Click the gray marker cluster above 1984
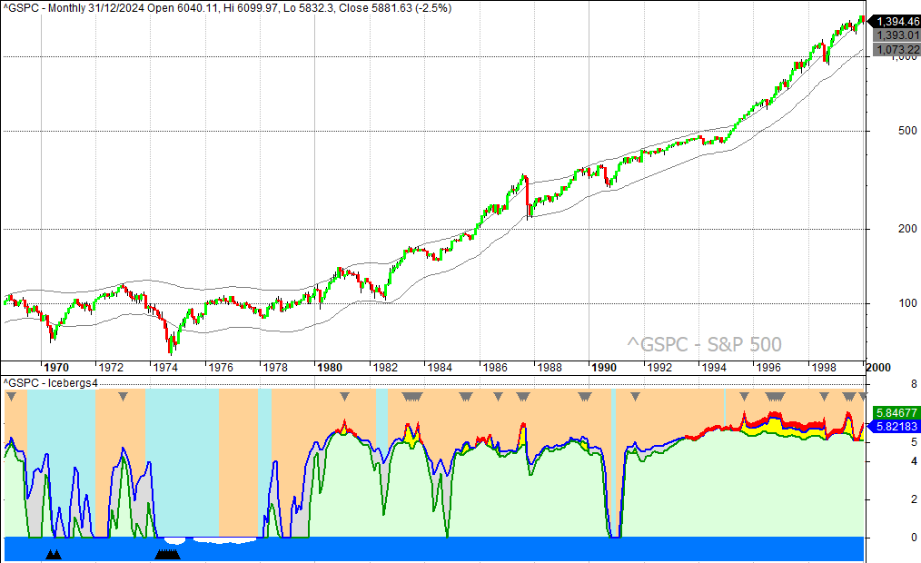921x563 pixels. coord(413,397)
